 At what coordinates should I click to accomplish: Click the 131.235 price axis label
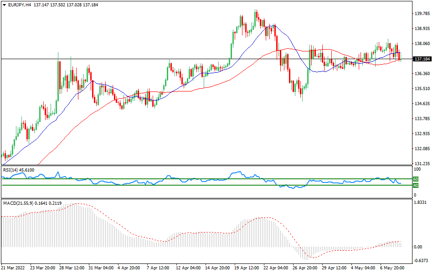click(x=422, y=163)
